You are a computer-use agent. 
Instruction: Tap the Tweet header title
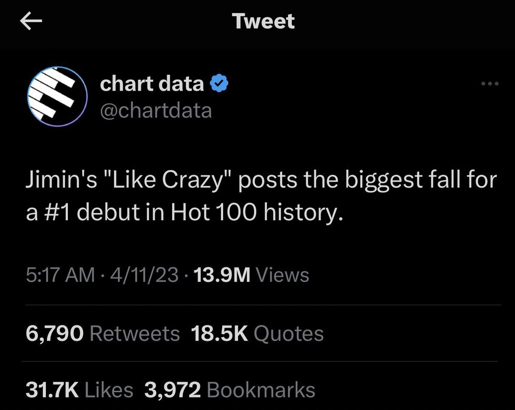click(x=264, y=21)
